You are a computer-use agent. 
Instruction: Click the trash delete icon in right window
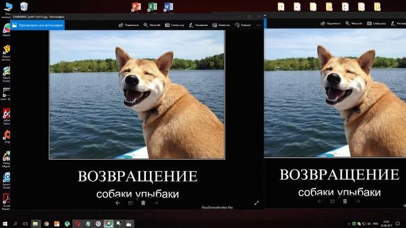tap(345, 201)
